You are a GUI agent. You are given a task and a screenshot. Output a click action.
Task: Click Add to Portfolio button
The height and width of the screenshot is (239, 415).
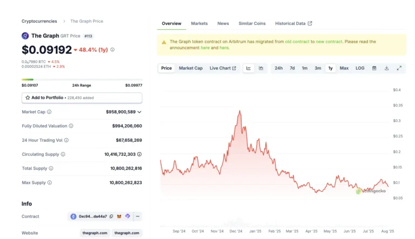82,98
